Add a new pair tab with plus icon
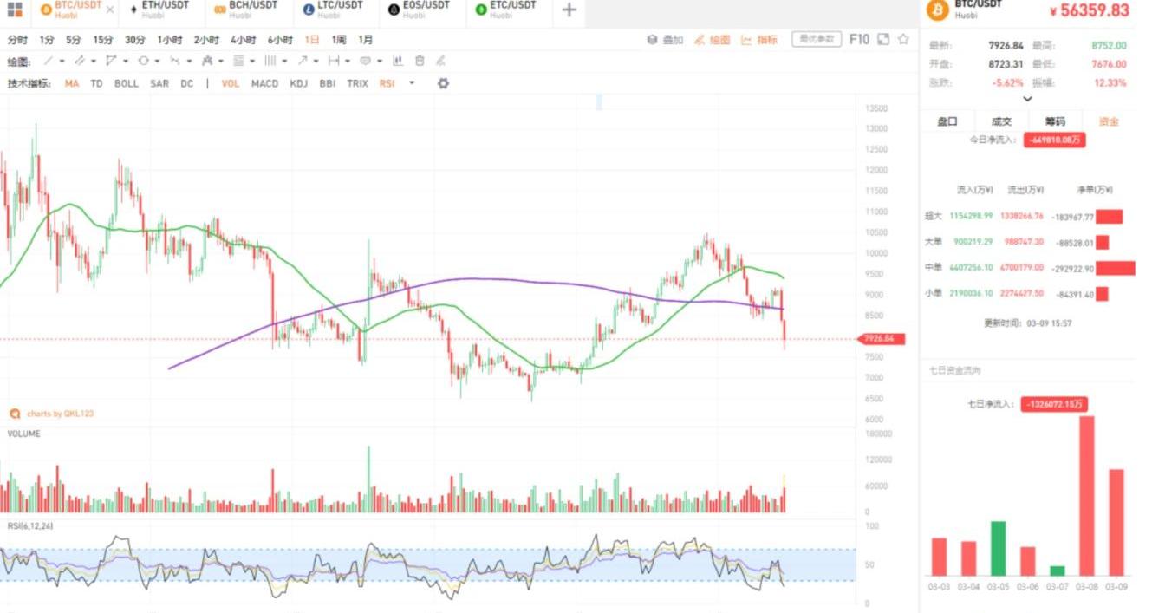 [569, 10]
